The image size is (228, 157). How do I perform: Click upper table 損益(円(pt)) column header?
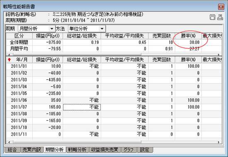(x=48, y=36)
